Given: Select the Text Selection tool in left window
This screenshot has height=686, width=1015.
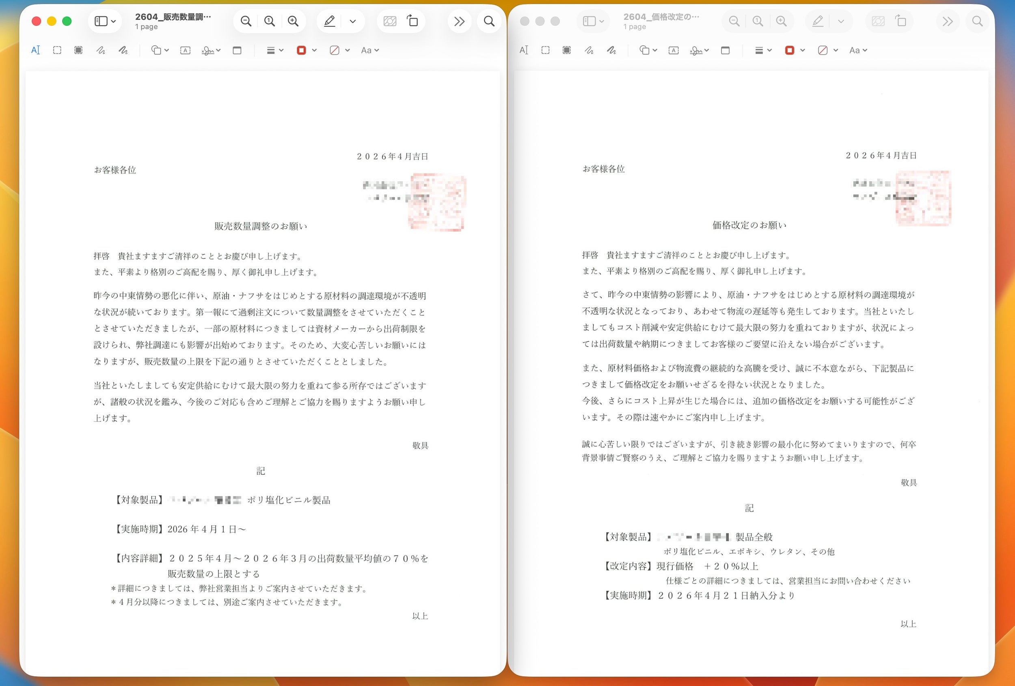Looking at the screenshot, I should point(35,50).
